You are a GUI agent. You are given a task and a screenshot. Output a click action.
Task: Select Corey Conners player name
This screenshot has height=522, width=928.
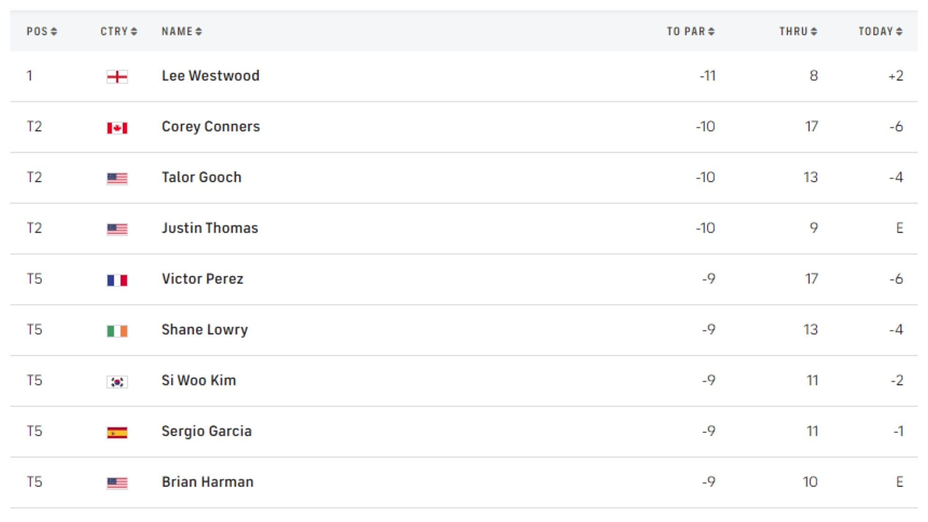(x=210, y=127)
